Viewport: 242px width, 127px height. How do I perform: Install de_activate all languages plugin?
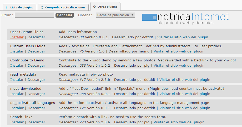point(17,108)
